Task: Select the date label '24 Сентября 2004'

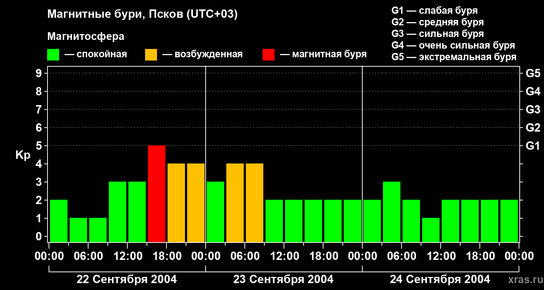Action: 440,279
